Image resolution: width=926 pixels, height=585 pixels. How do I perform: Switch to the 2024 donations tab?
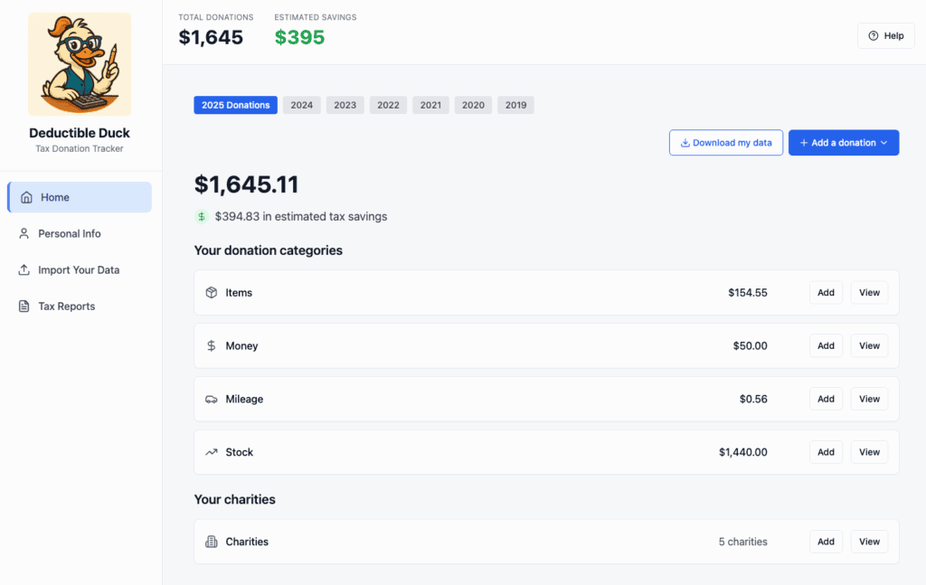(302, 105)
